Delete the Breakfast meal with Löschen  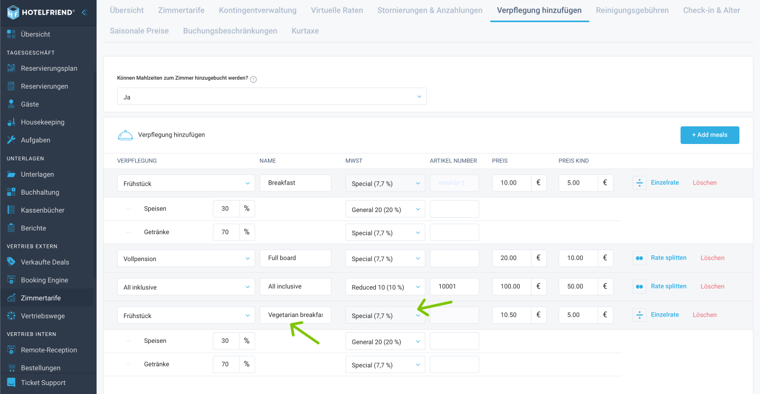point(705,182)
